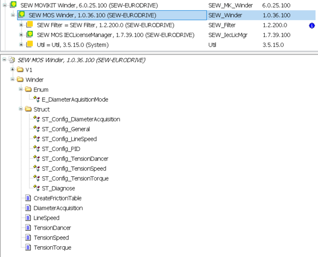
Task: Click the CreateFrictionTable function block icon
Action: click(28, 198)
